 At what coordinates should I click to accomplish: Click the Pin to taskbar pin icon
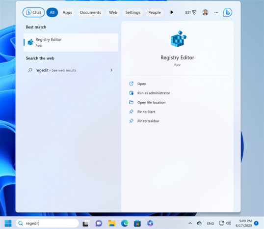click(x=131, y=121)
